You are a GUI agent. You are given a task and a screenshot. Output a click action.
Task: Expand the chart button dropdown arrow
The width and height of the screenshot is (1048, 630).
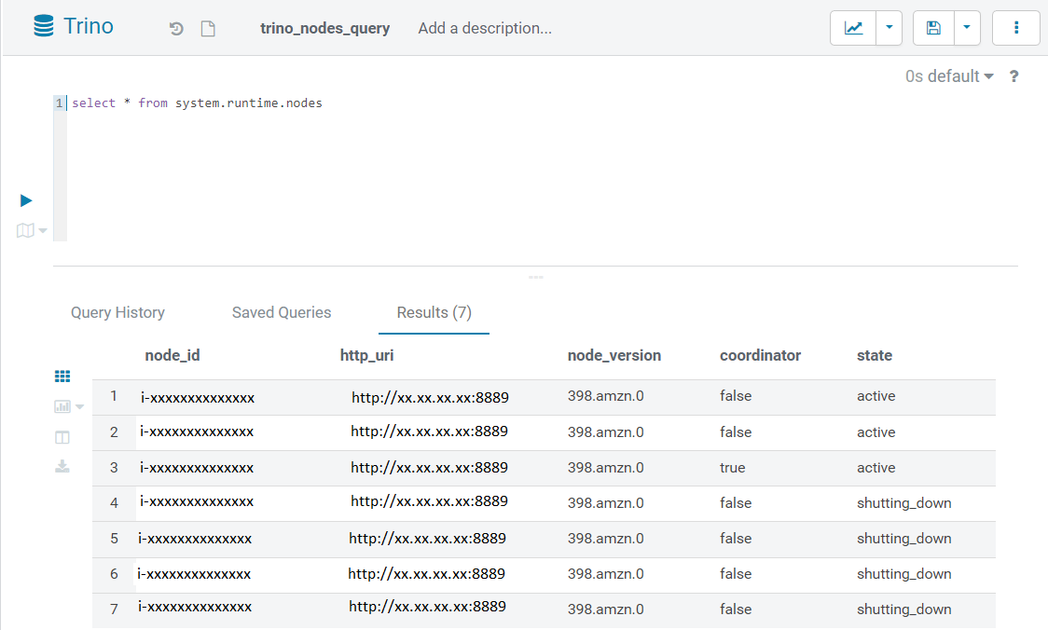click(x=889, y=27)
